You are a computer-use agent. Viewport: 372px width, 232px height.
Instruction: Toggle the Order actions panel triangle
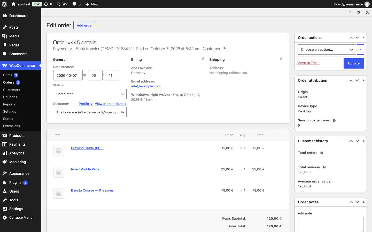tap(363, 38)
